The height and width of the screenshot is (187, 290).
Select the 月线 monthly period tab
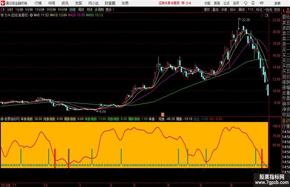click(89, 10)
